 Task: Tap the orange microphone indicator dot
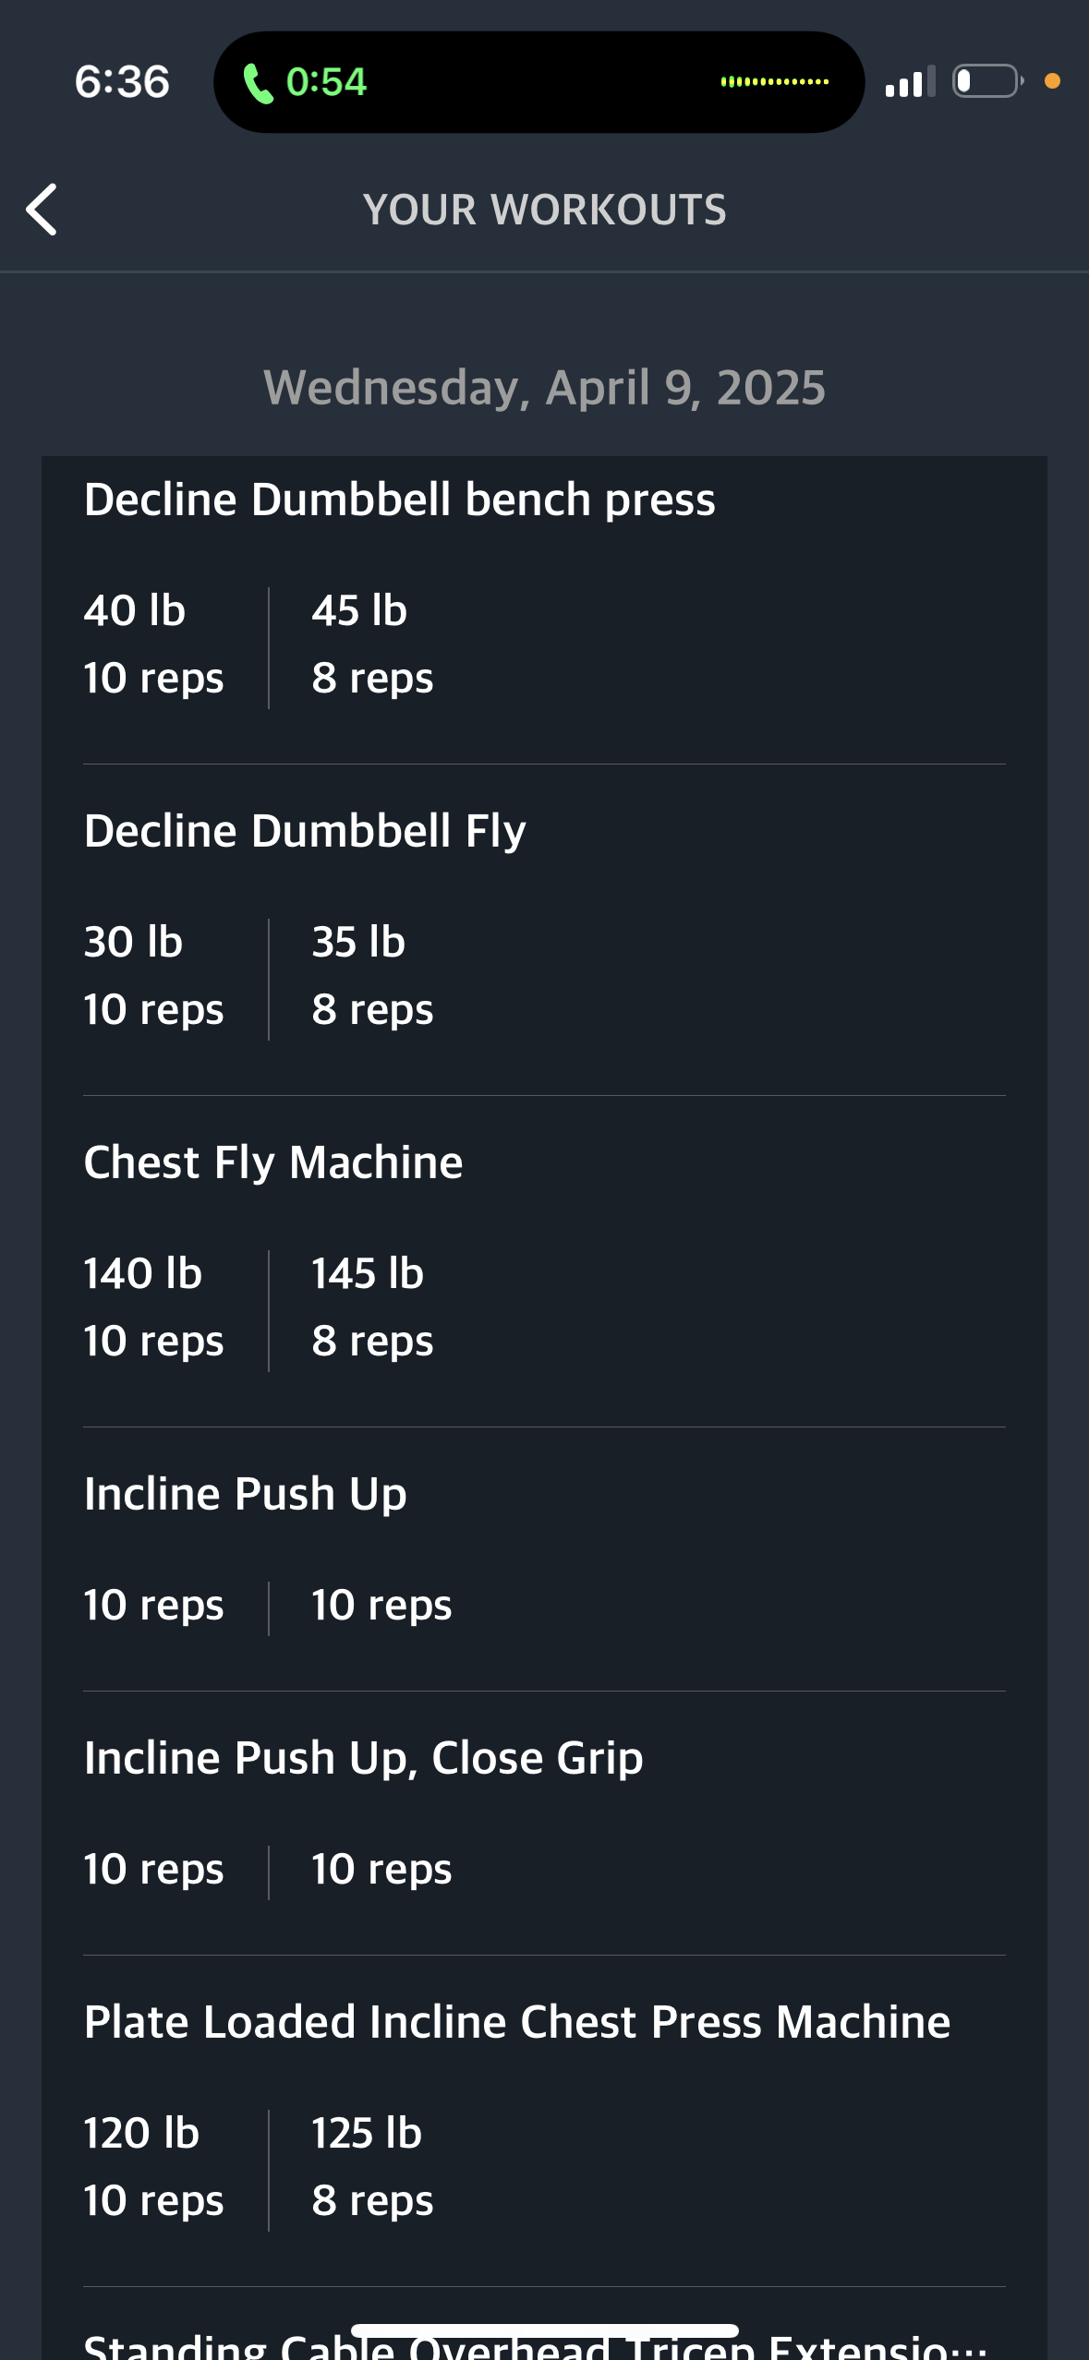coord(1052,81)
